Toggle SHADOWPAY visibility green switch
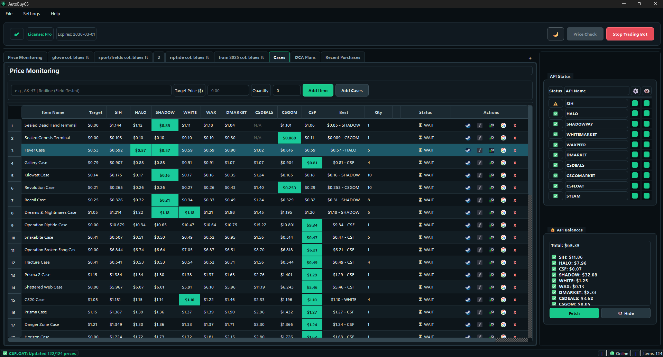The image size is (663, 357). click(x=646, y=124)
